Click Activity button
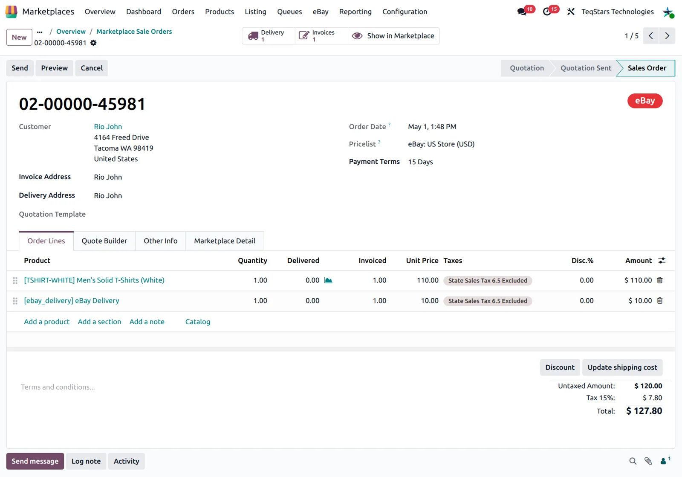Image resolution: width=682 pixels, height=477 pixels. (x=127, y=461)
